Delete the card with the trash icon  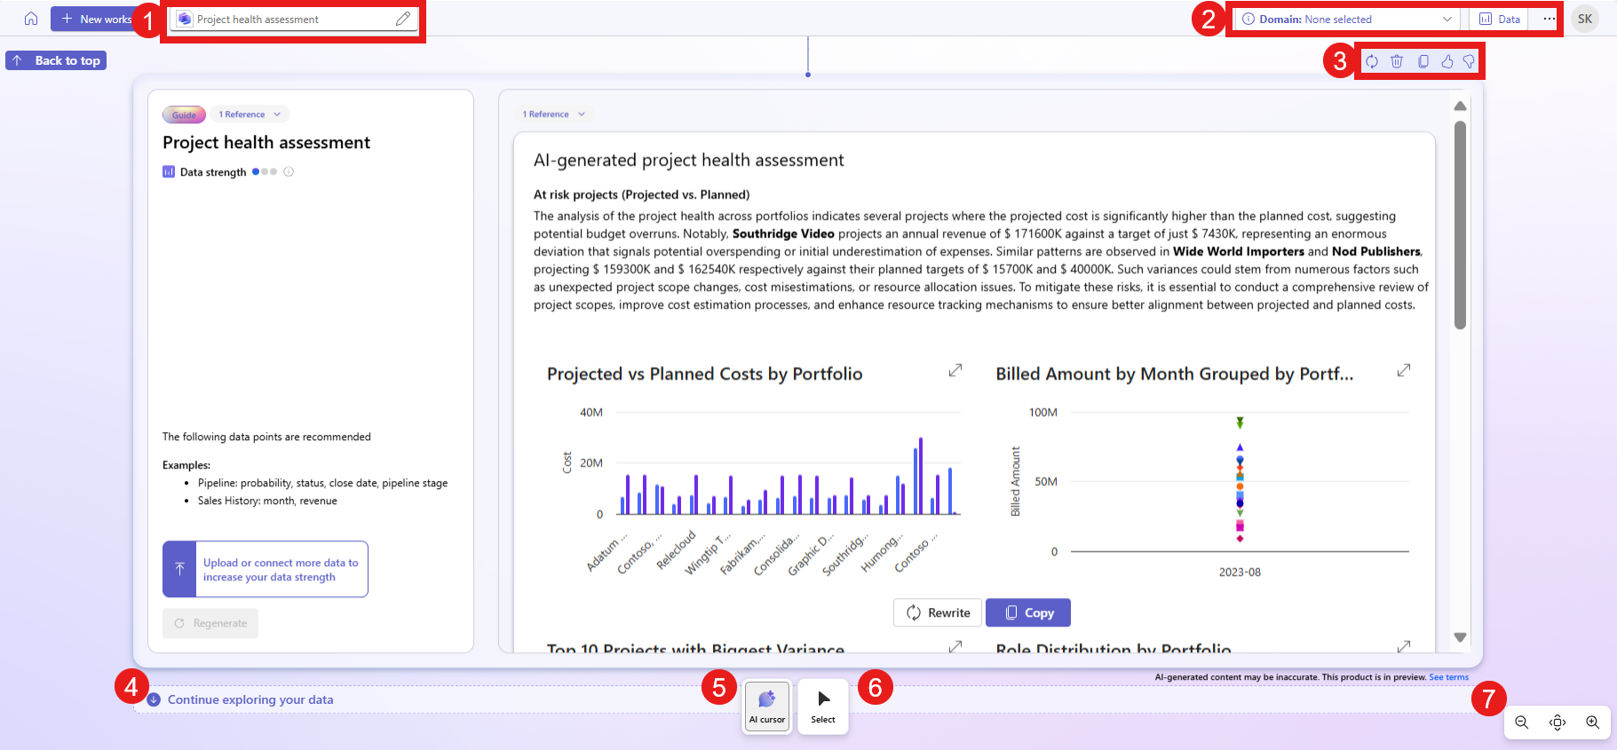click(x=1397, y=61)
